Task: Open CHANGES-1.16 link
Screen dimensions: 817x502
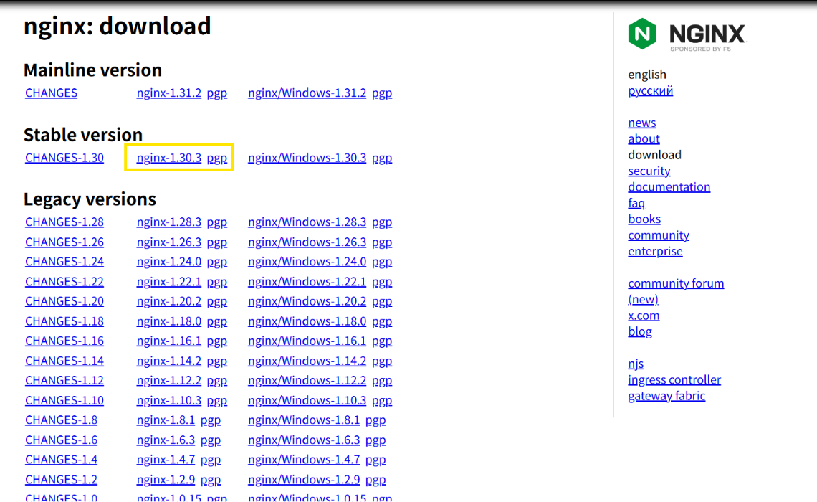Action: (x=64, y=341)
